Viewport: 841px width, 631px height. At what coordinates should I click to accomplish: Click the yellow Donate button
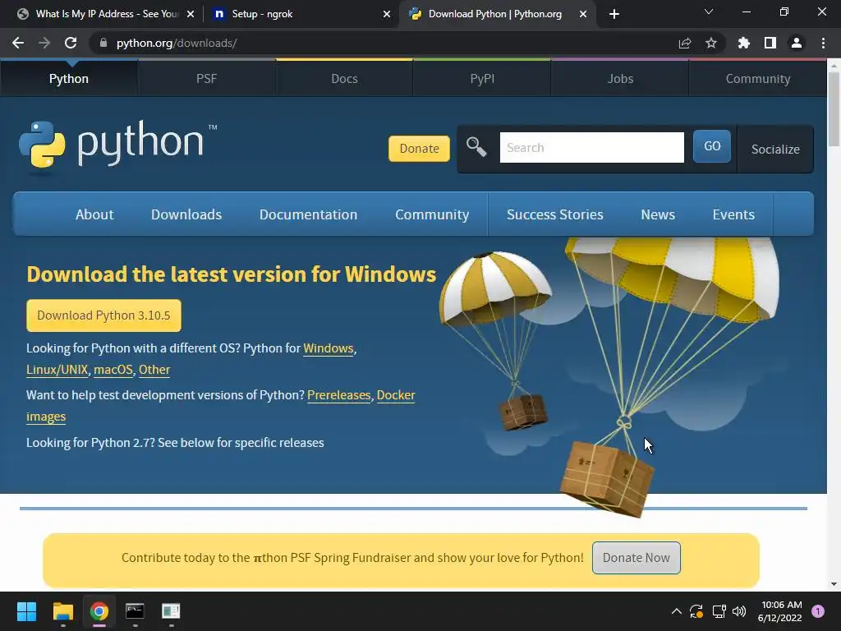click(x=419, y=149)
